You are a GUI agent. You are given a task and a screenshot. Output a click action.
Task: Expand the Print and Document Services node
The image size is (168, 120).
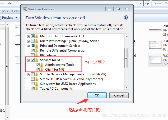tap(28, 46)
